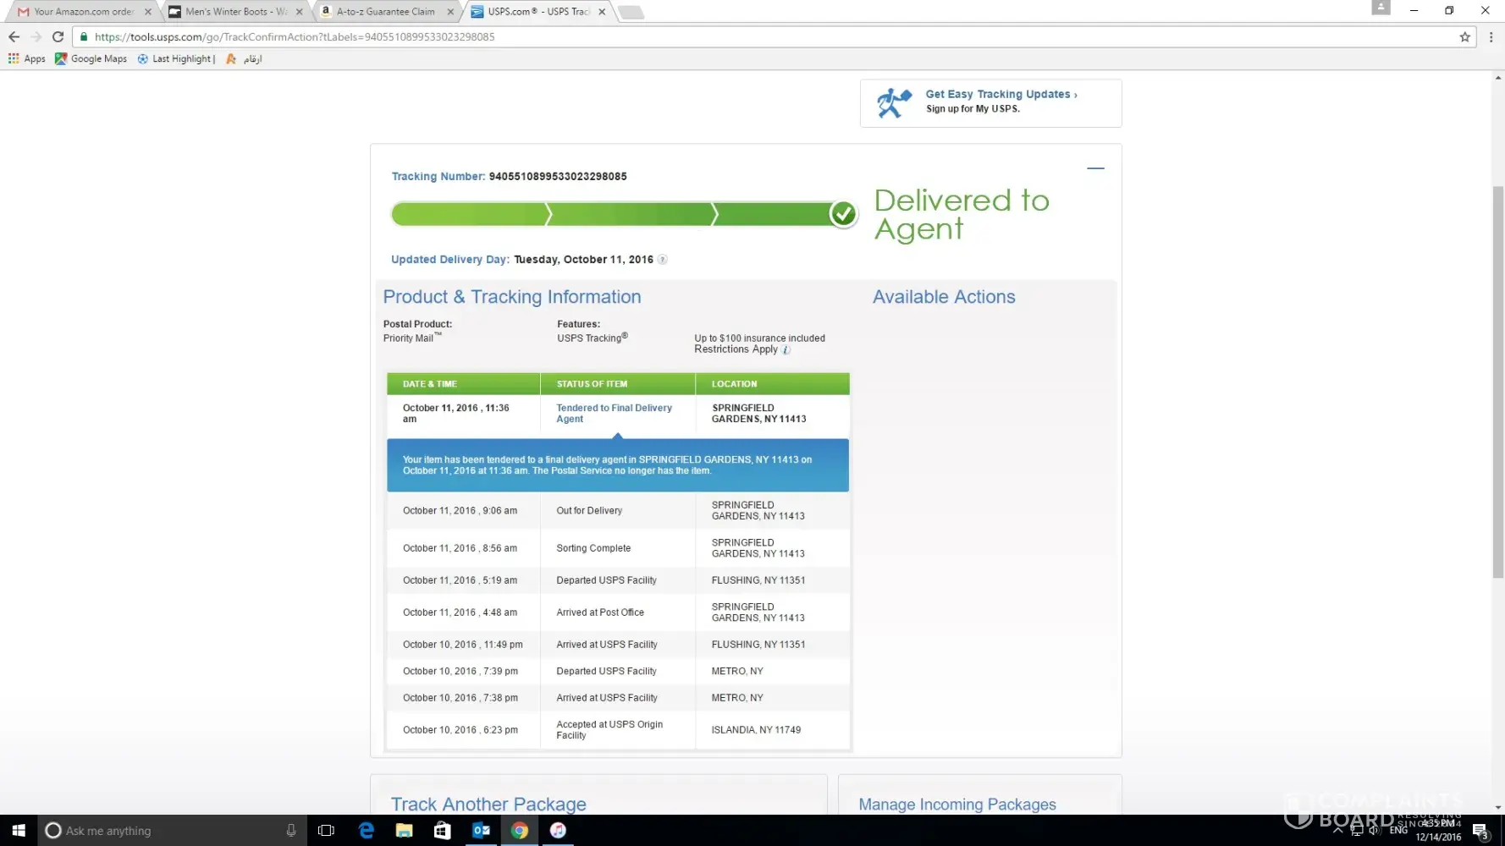This screenshot has width=1505, height=846.
Task: Expand Get Easy Tracking Updates link
Action: pos(1001,94)
